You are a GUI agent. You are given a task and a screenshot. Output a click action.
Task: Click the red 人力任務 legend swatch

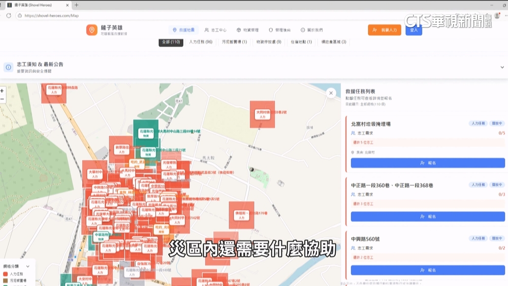click(x=5, y=274)
